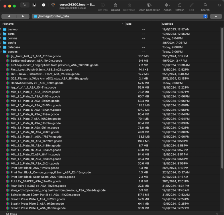Open the Action gear menu
Viewport: 224px width, 215px height.
(x=167, y=5)
